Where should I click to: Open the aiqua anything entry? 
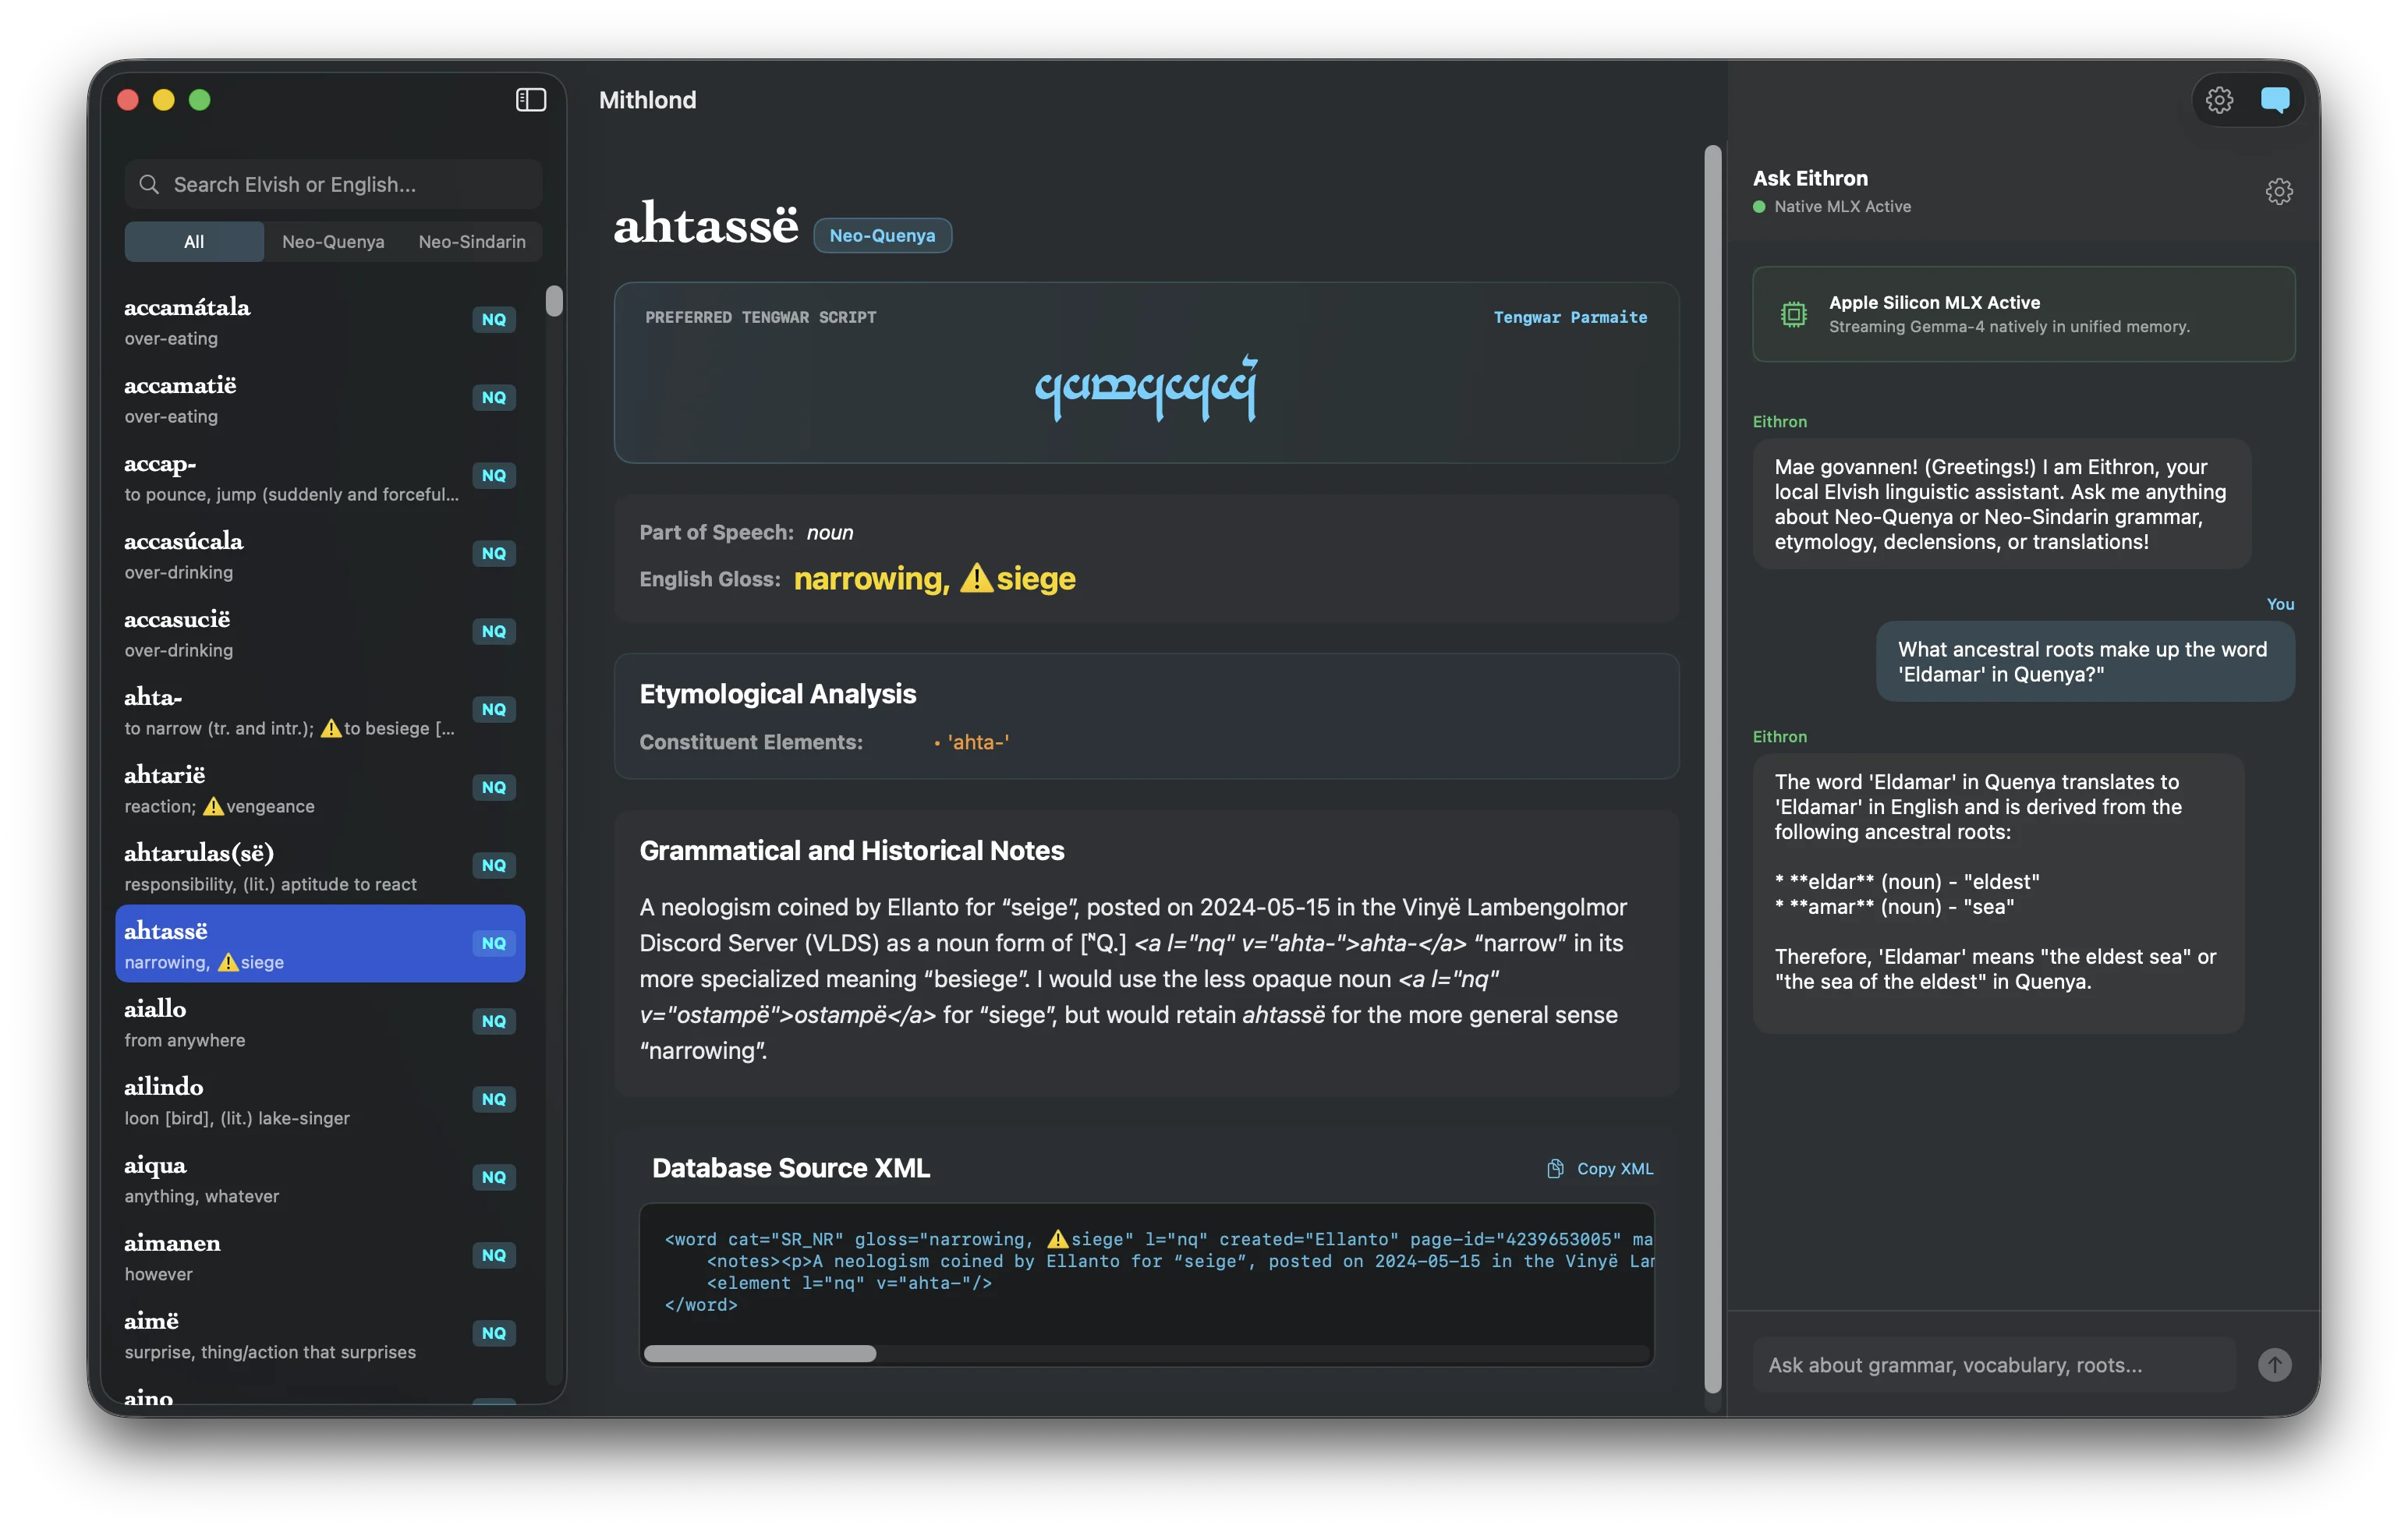[x=320, y=1179]
